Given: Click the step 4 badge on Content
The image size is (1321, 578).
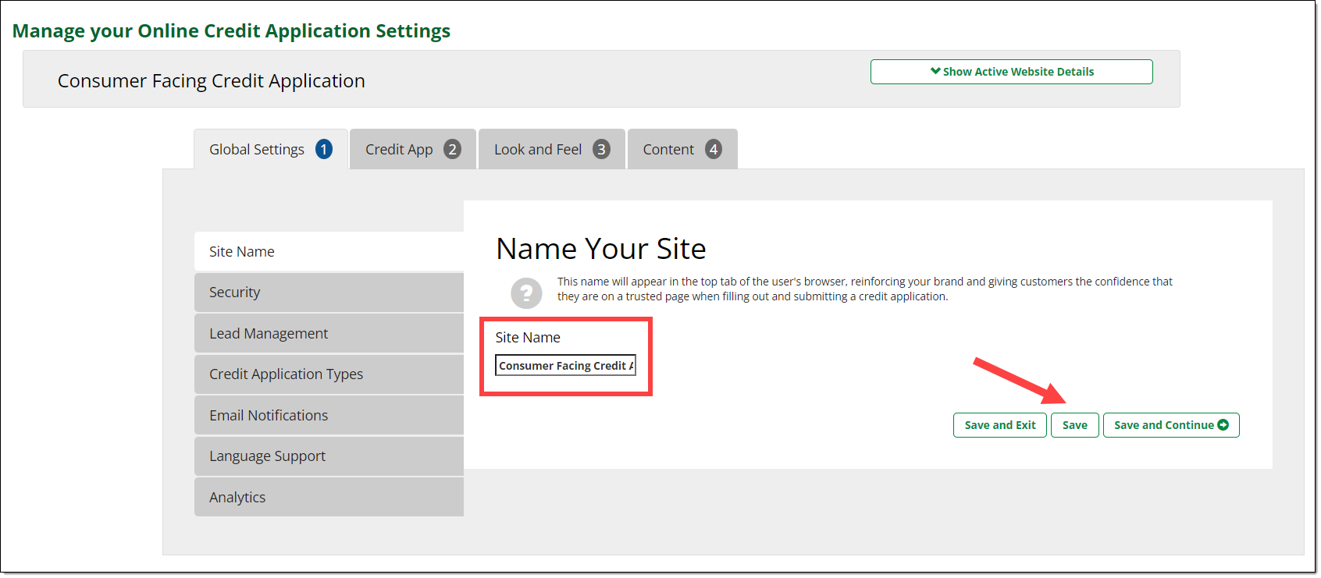Looking at the screenshot, I should click(x=713, y=149).
